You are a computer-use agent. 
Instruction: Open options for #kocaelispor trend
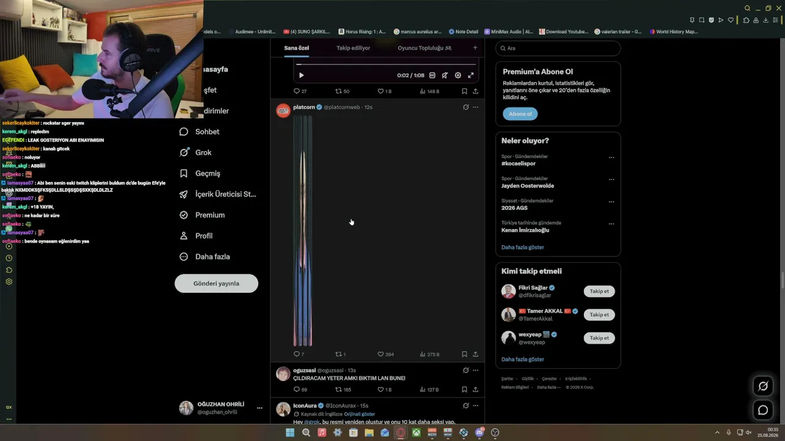coord(611,157)
